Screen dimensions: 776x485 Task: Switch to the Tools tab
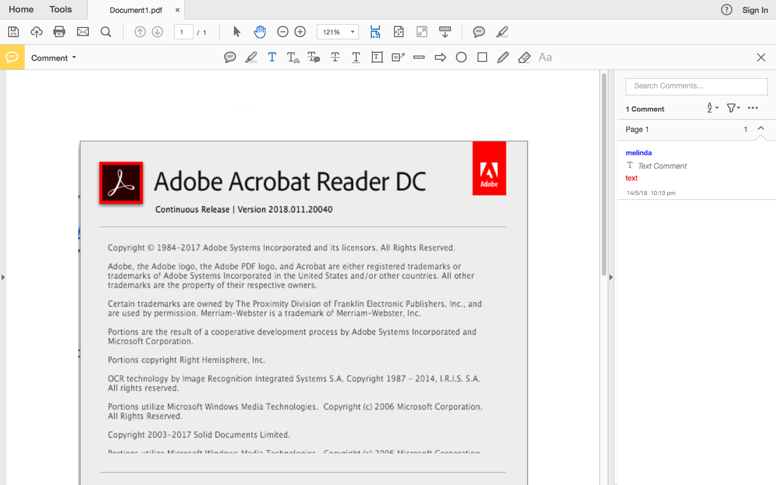pyautogui.click(x=60, y=9)
